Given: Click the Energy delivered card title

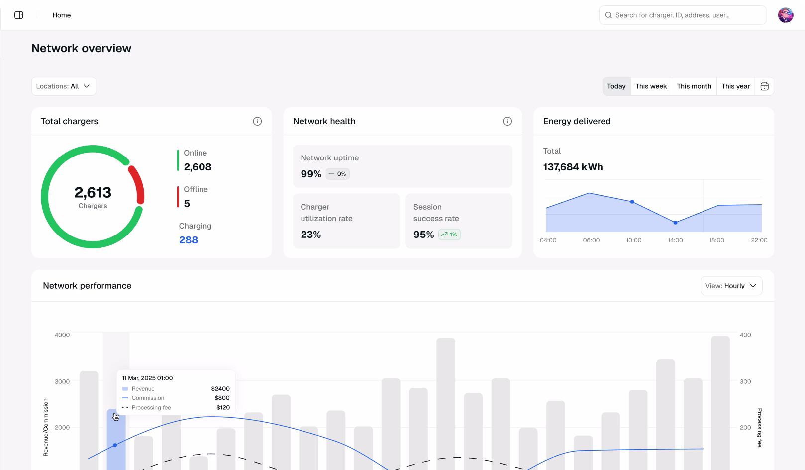Looking at the screenshot, I should point(577,121).
